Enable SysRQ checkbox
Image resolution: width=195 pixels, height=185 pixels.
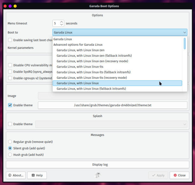click(10, 72)
